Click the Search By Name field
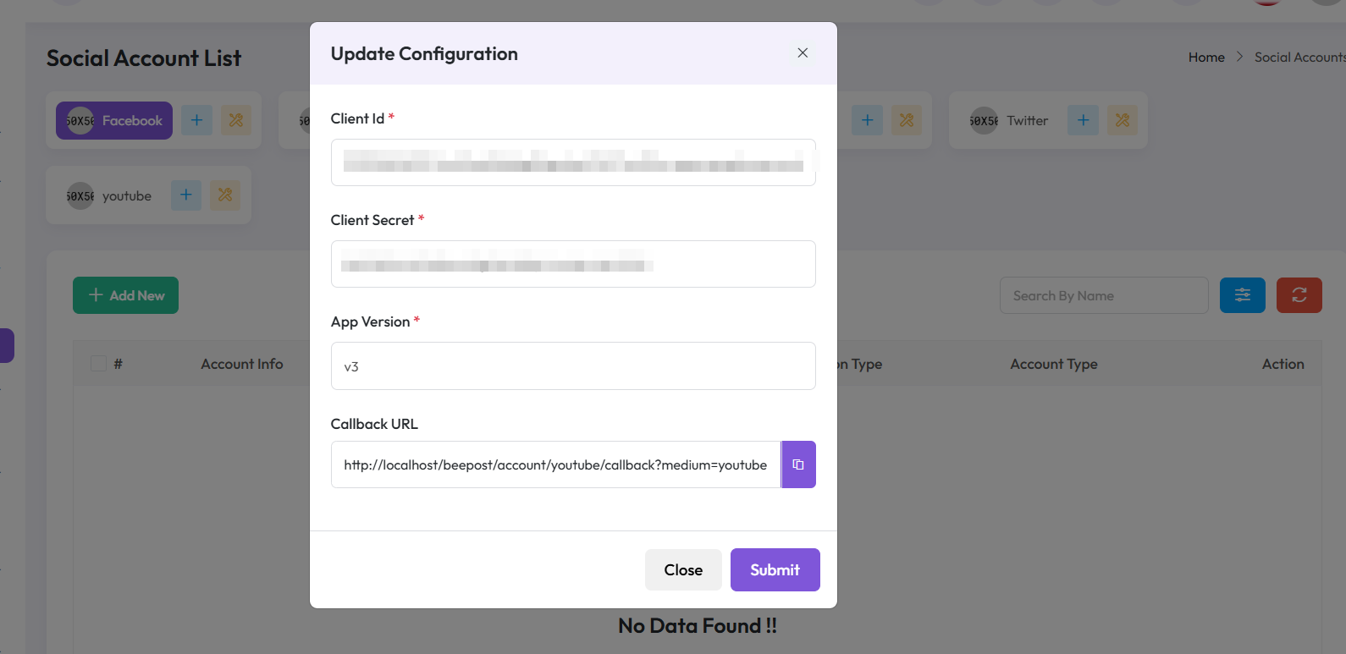1346x654 pixels. click(x=1103, y=295)
